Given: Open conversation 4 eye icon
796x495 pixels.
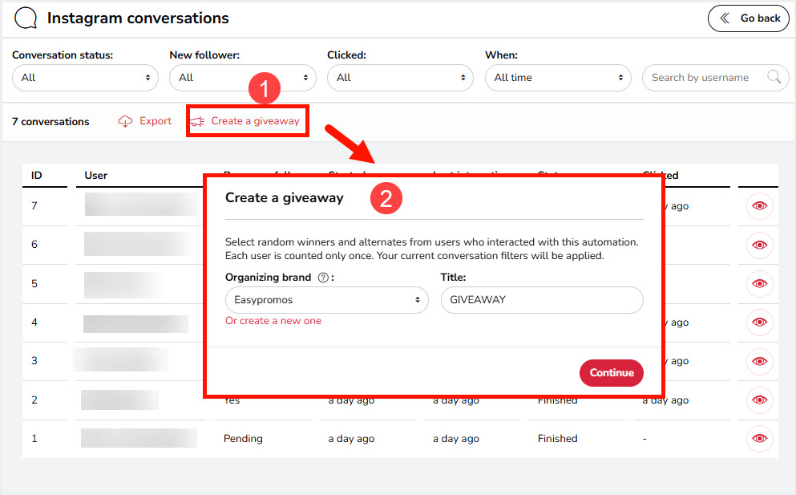Looking at the screenshot, I should pos(759,323).
